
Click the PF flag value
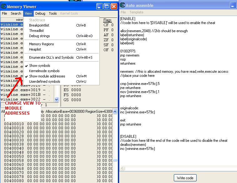[x=112, y=30]
